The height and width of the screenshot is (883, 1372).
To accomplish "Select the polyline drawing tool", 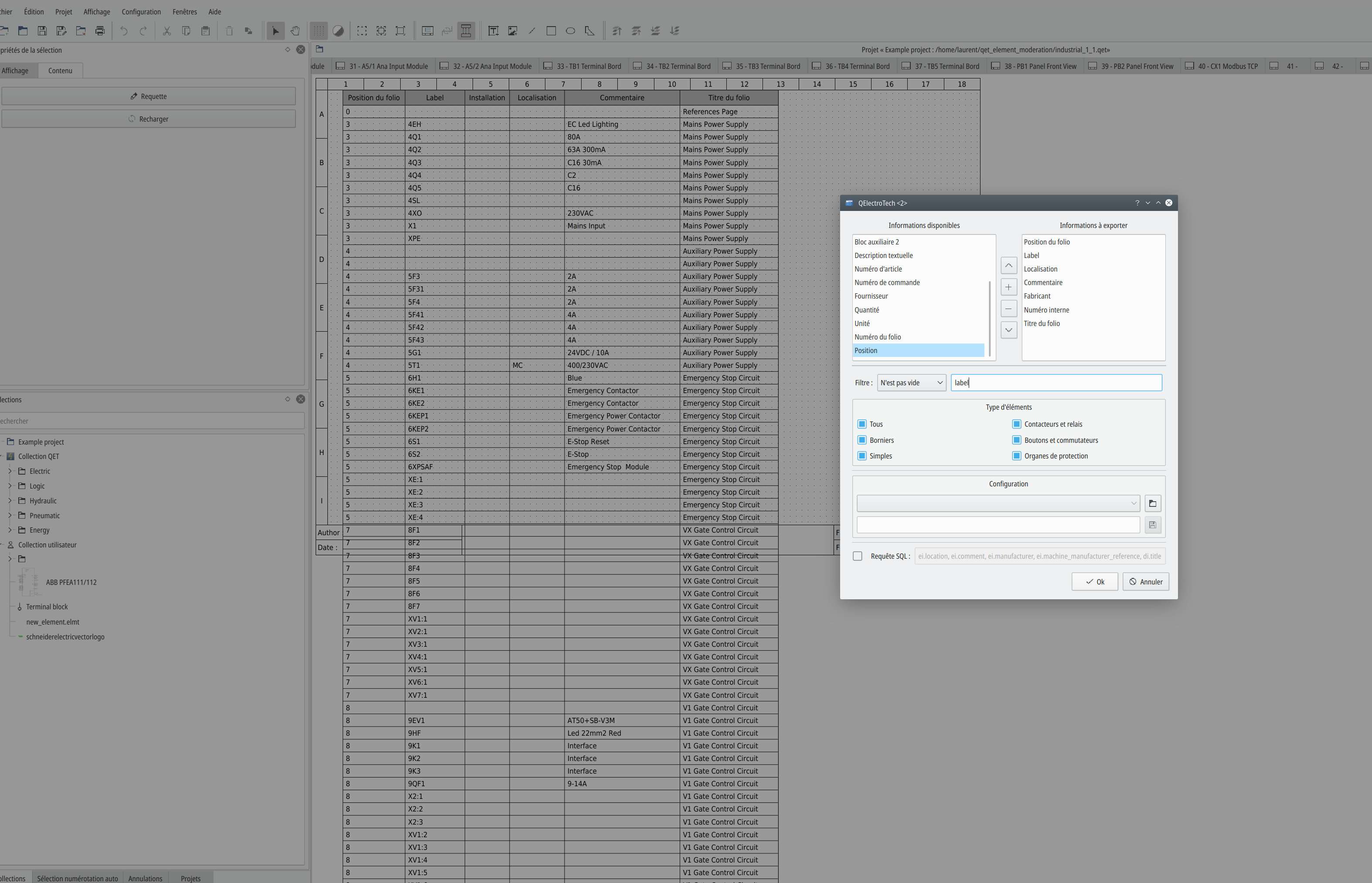I will 589,31.
